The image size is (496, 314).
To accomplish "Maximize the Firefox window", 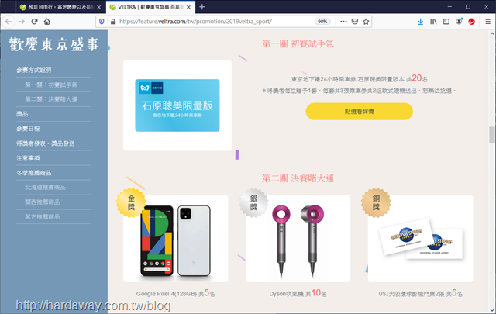I will [x=468, y=7].
